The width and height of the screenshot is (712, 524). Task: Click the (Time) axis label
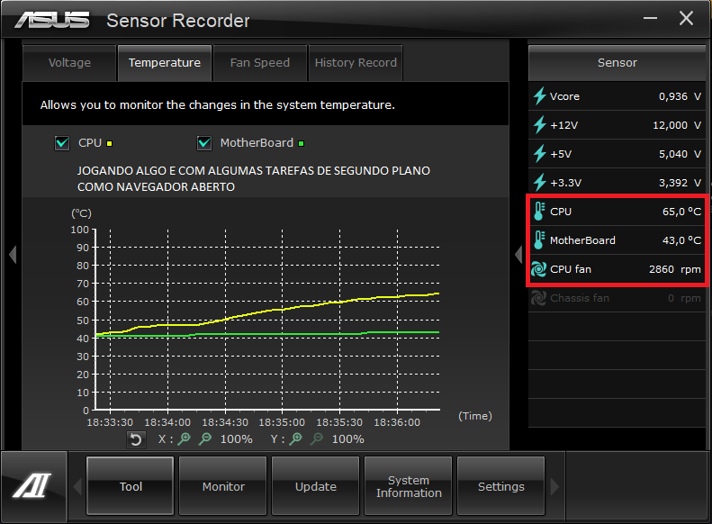click(475, 416)
